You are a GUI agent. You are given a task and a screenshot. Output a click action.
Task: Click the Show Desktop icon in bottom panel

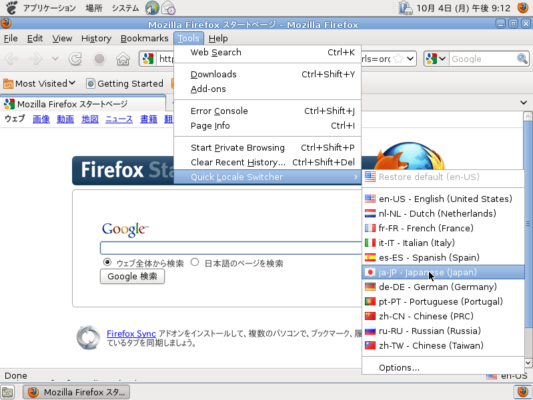tap(7, 392)
